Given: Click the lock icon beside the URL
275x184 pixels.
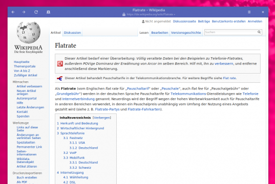Looking at the screenshot, I should 124,14.
